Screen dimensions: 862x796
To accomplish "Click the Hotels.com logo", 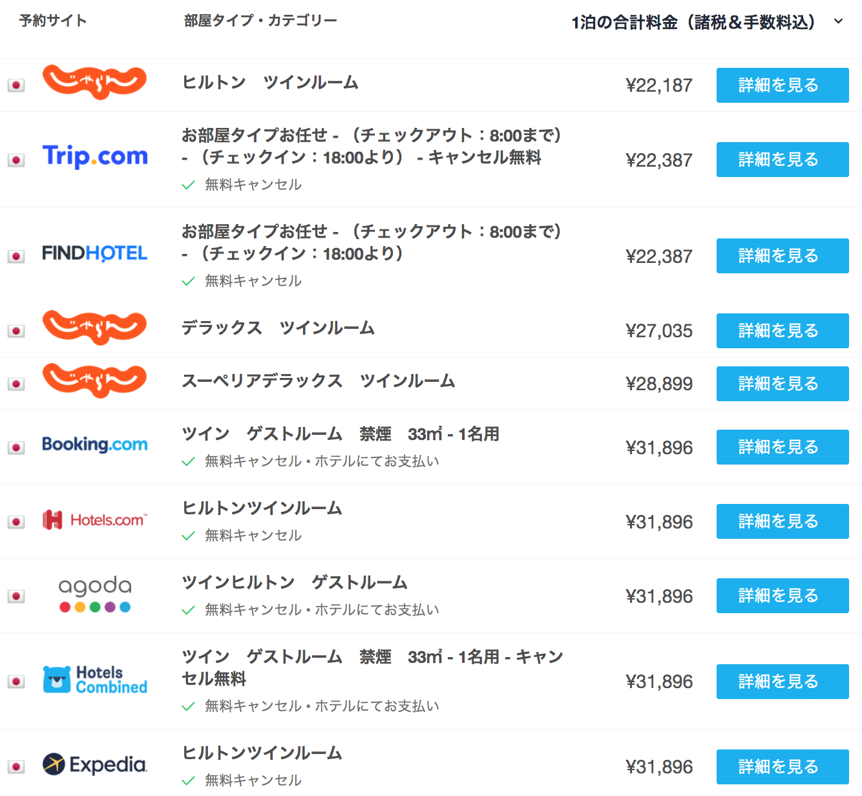I will click(x=95, y=520).
